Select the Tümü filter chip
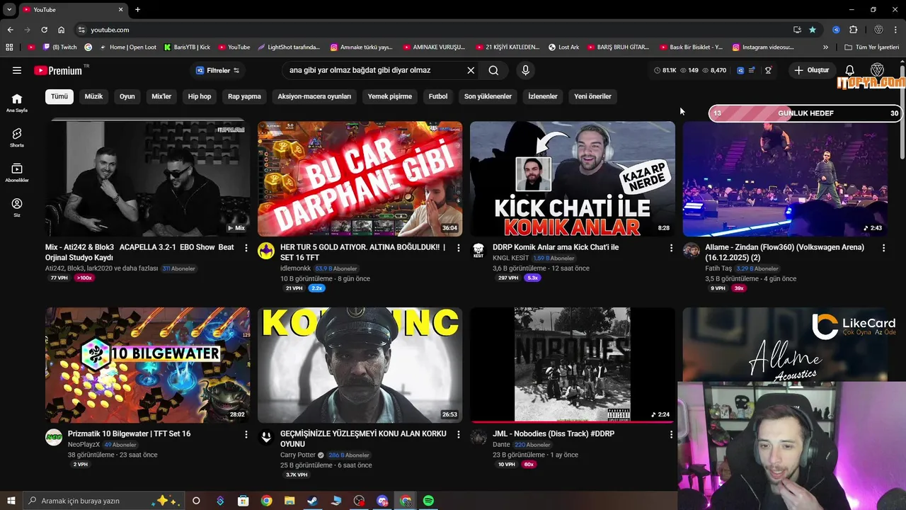Image resolution: width=906 pixels, height=510 pixels. tap(59, 96)
